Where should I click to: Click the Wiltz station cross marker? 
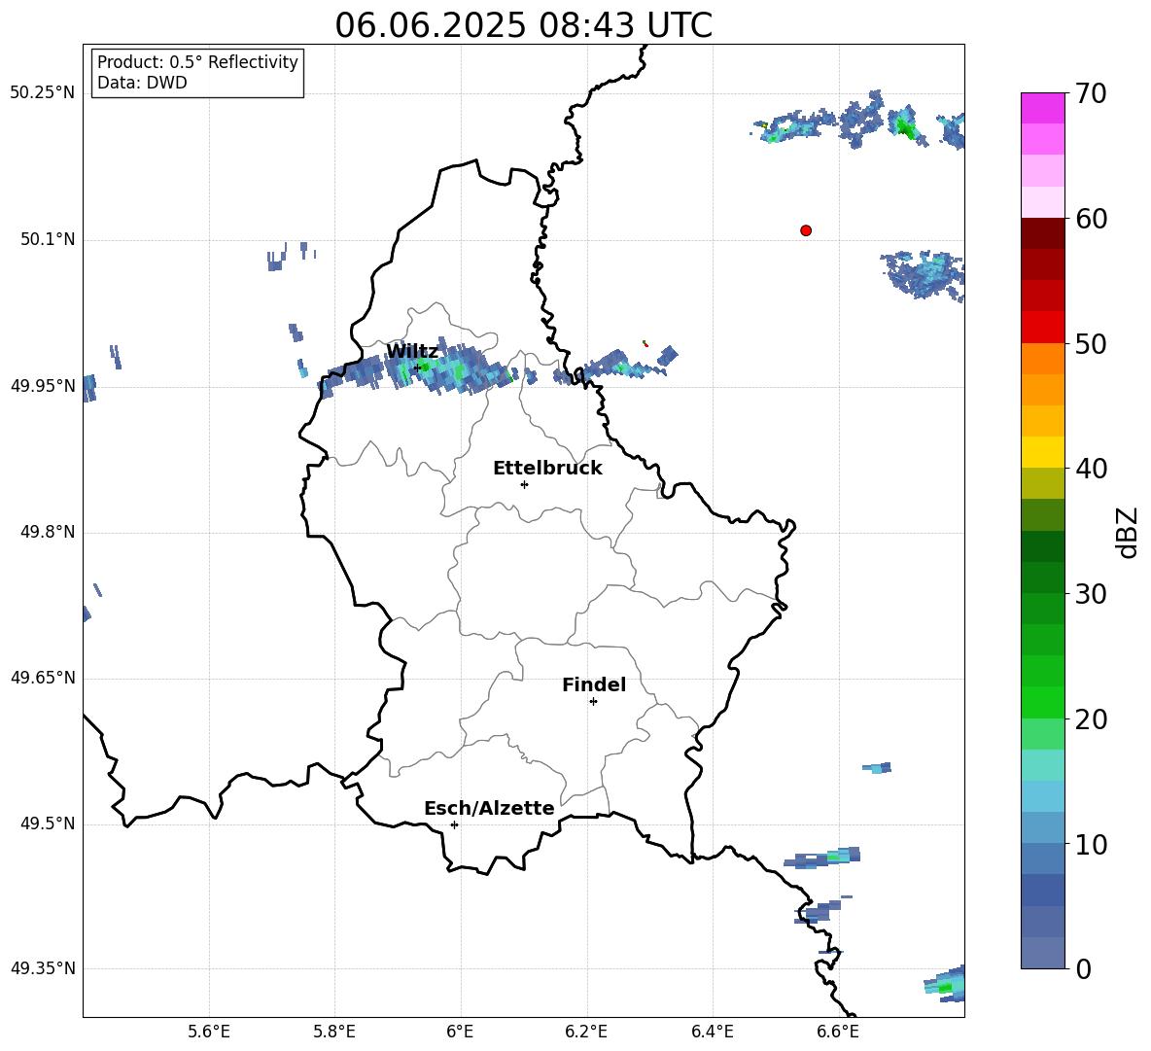pos(417,368)
